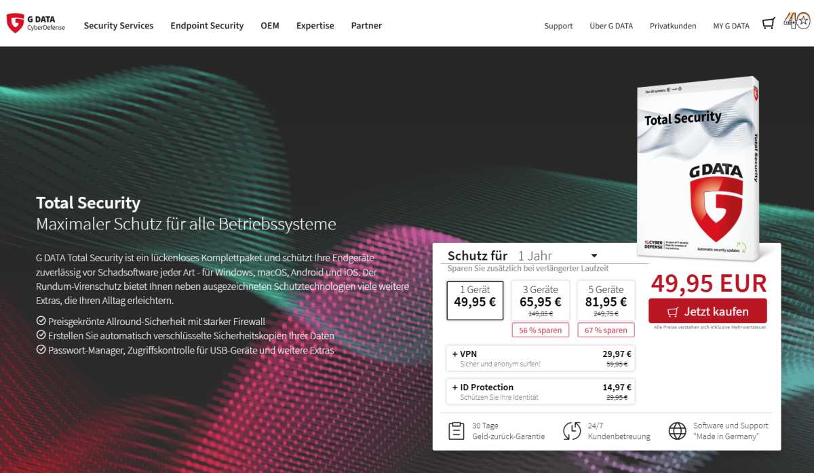Click the 67 % sparen badge
The height and width of the screenshot is (473, 814).
[606, 330]
